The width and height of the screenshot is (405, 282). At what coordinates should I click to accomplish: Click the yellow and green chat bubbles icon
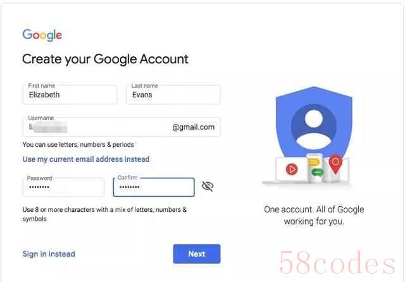pos(315,167)
